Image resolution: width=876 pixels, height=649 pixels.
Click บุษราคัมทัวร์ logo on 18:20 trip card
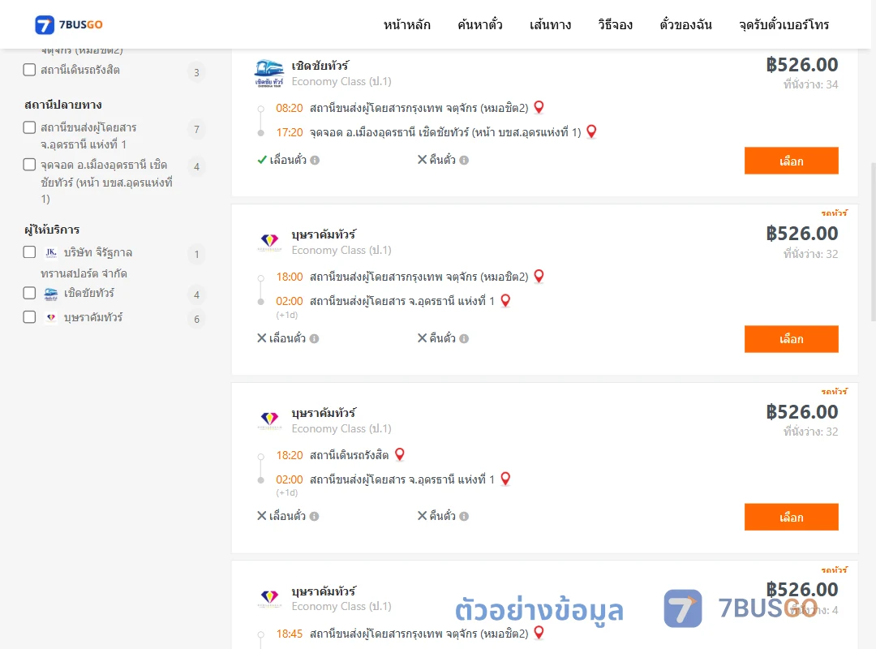269,420
